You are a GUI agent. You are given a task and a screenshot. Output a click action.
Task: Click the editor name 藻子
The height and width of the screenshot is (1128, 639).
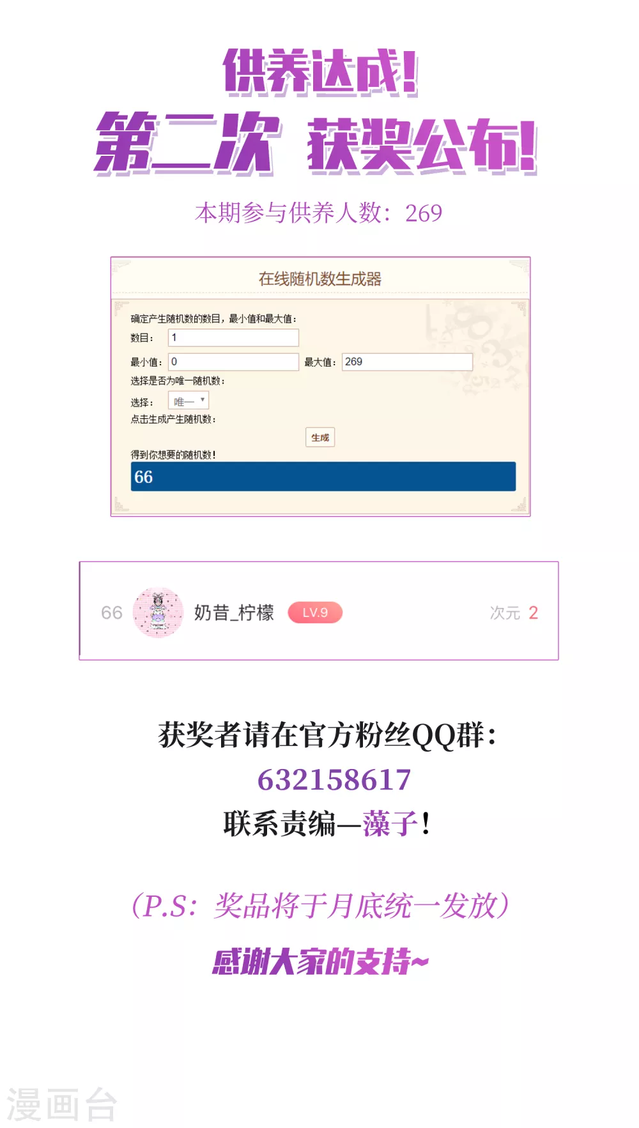click(390, 823)
